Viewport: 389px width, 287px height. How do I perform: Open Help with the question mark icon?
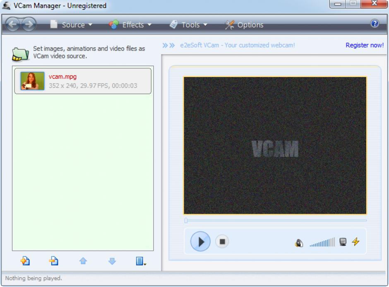coord(375,24)
